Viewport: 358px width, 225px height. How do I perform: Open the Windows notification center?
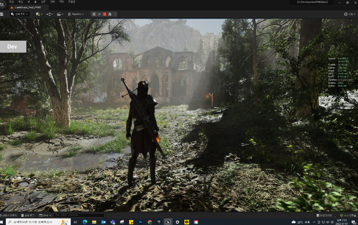[354, 222]
